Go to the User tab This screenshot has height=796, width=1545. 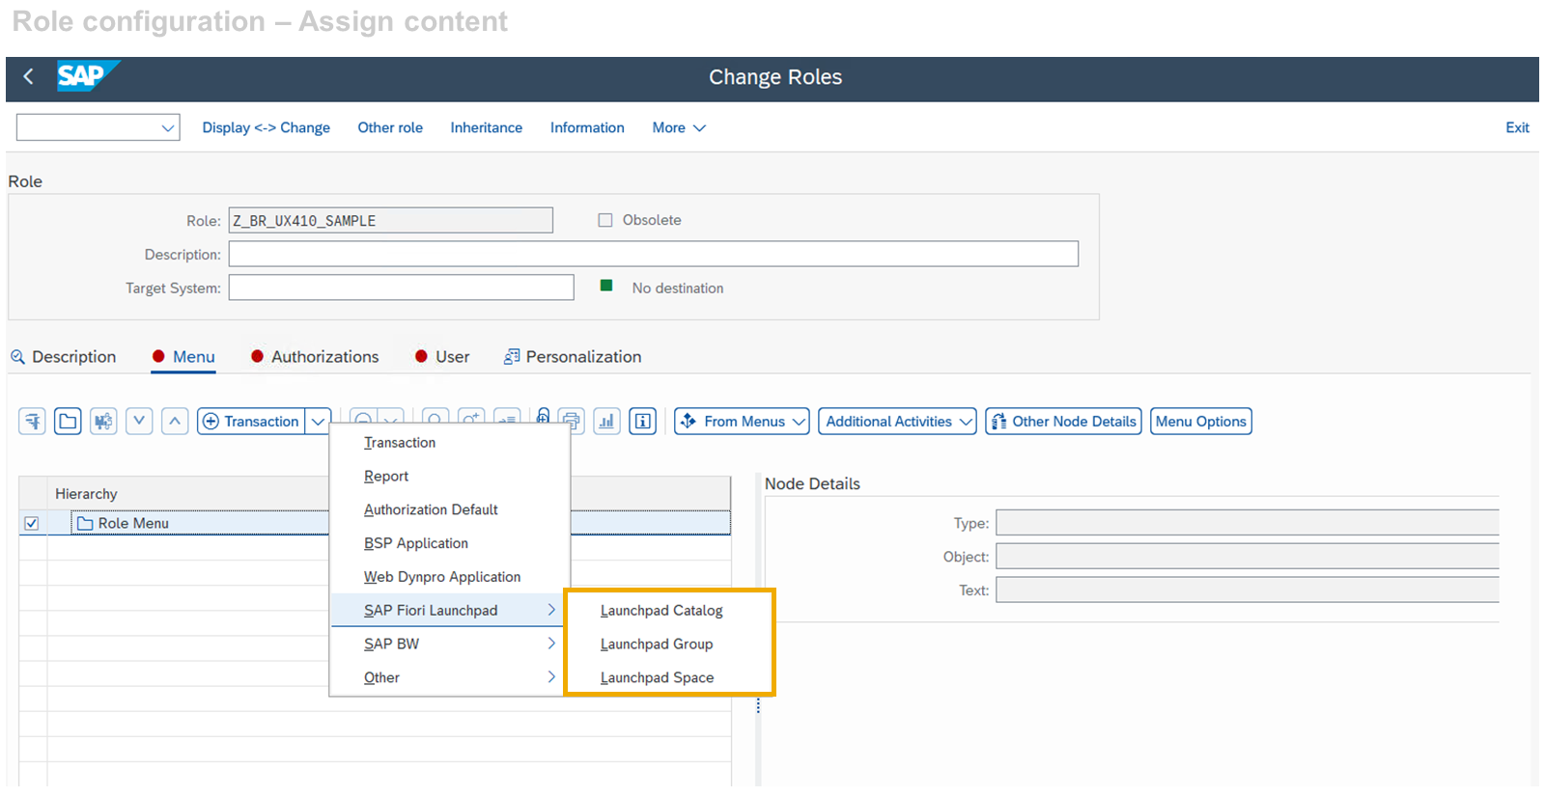click(x=442, y=357)
